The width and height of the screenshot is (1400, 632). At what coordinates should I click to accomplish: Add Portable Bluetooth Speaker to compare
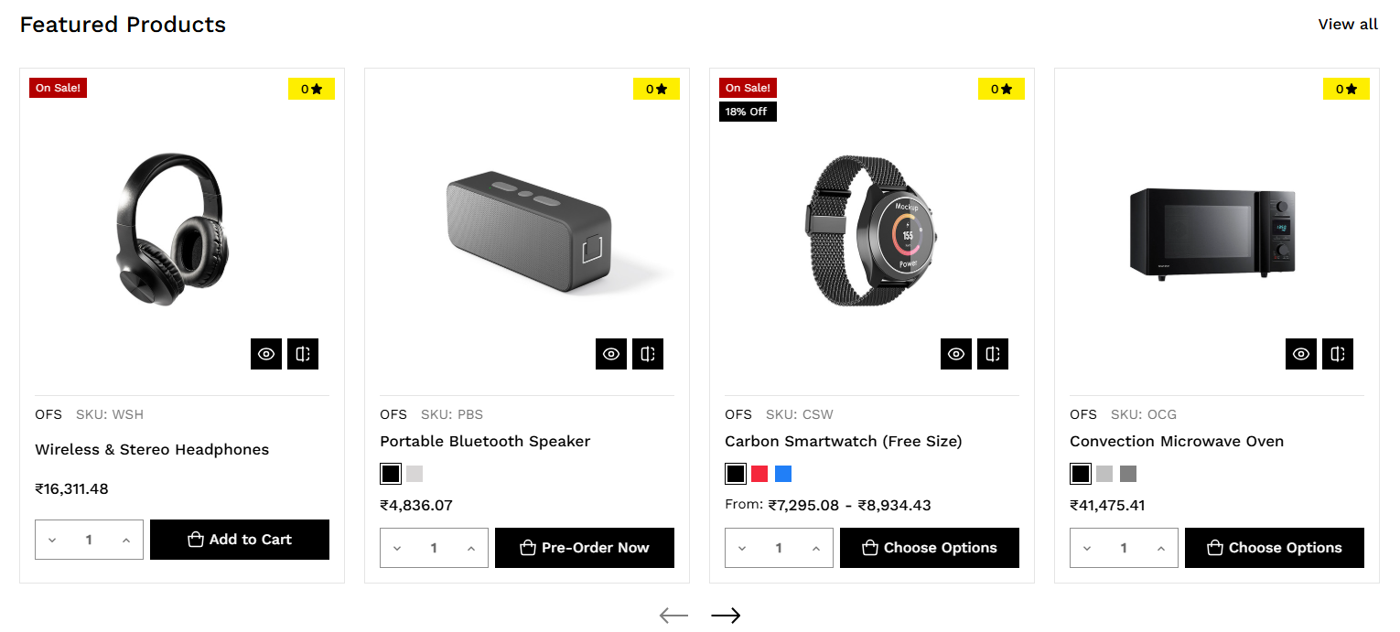point(648,354)
